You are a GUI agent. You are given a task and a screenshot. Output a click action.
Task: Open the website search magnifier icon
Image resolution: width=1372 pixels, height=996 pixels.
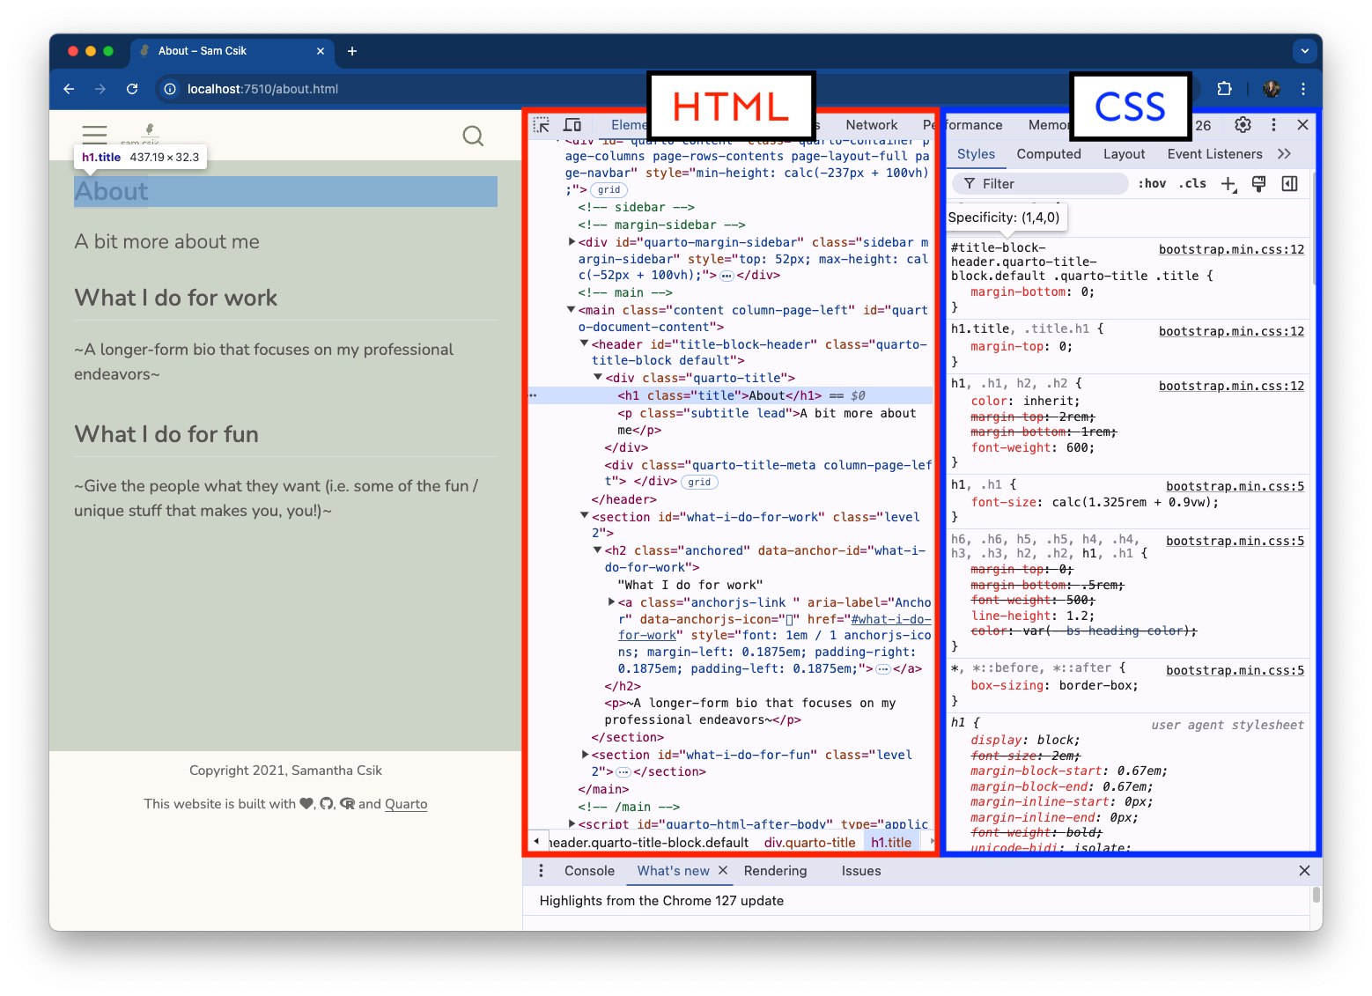pos(473,136)
